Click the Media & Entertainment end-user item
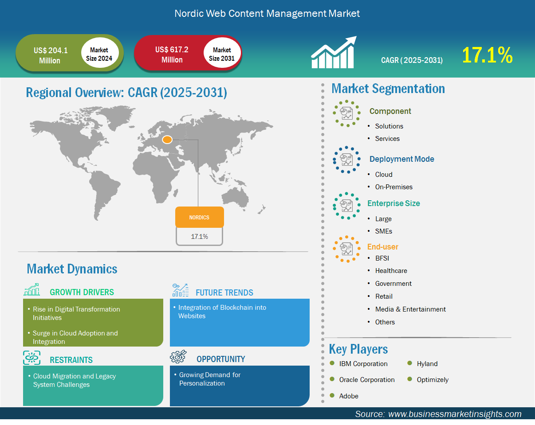The height and width of the screenshot is (425, 535). [410, 309]
